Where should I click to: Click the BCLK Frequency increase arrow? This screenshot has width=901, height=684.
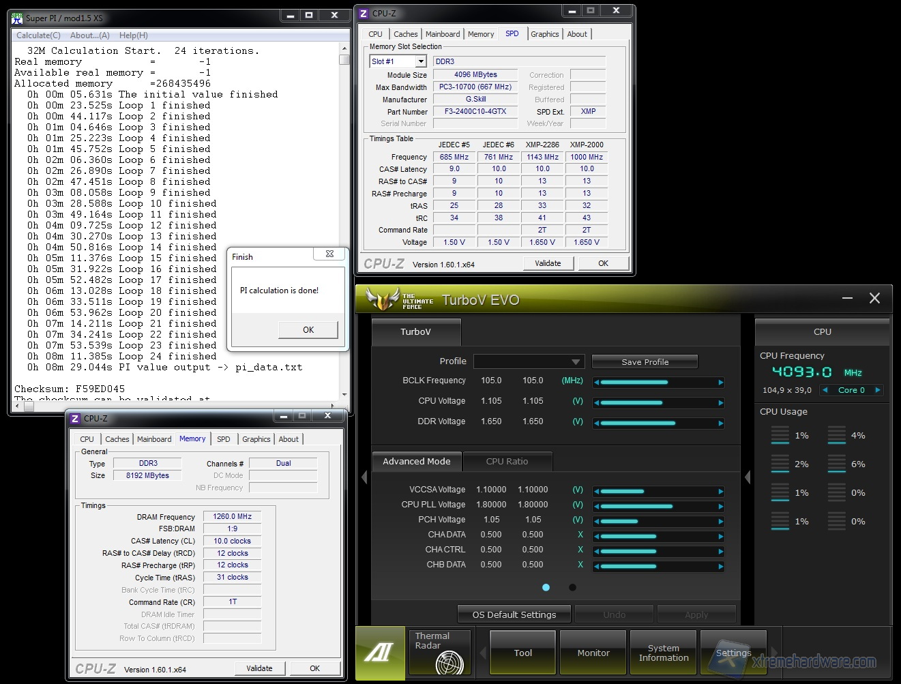point(720,383)
